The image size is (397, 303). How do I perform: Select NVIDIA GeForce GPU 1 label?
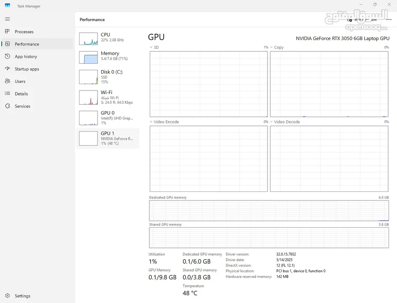pyautogui.click(x=117, y=138)
